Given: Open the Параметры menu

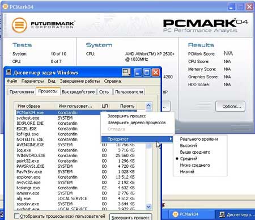Looking at the screenshot, I should point(32,81).
